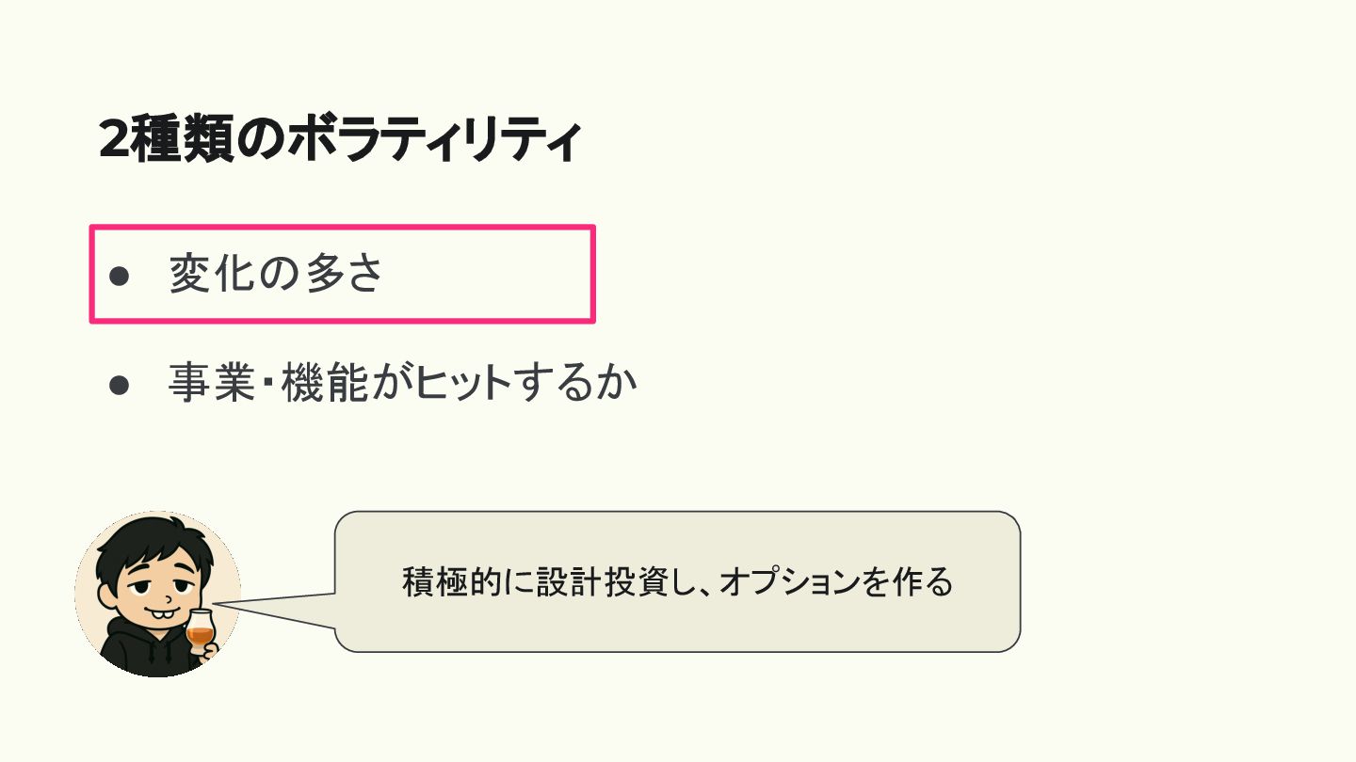The image size is (1356, 762).
Task: Click the text 事業・機能がヒットするか
Action: pos(403,384)
